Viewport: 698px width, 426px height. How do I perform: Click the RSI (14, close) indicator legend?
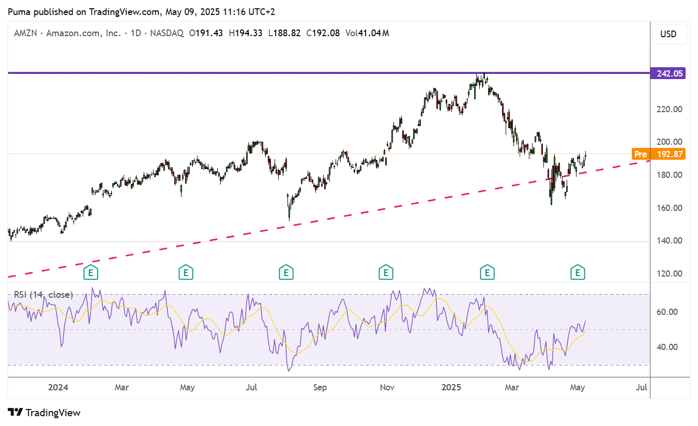43,295
